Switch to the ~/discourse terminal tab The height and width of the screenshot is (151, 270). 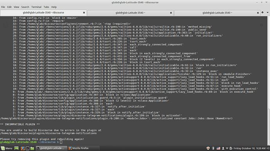click(43, 13)
